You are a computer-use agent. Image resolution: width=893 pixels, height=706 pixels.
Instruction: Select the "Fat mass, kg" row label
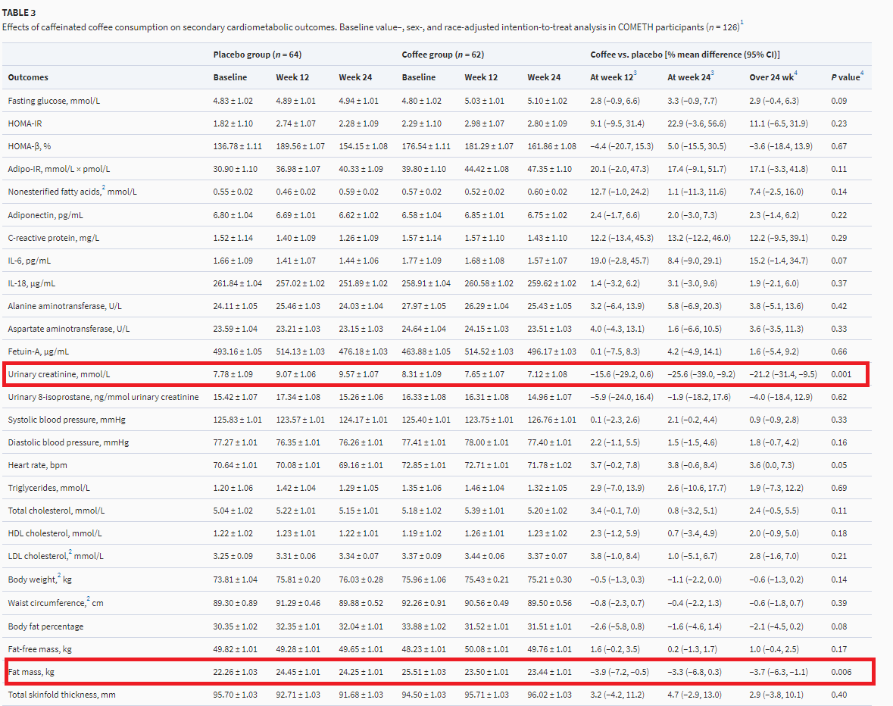coord(31,673)
